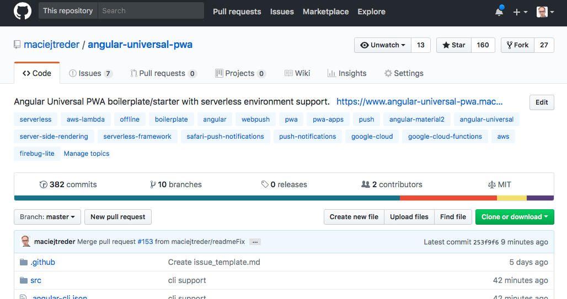This screenshot has width=567, height=299.
Task: Open the Projects tab
Action: [x=240, y=73]
